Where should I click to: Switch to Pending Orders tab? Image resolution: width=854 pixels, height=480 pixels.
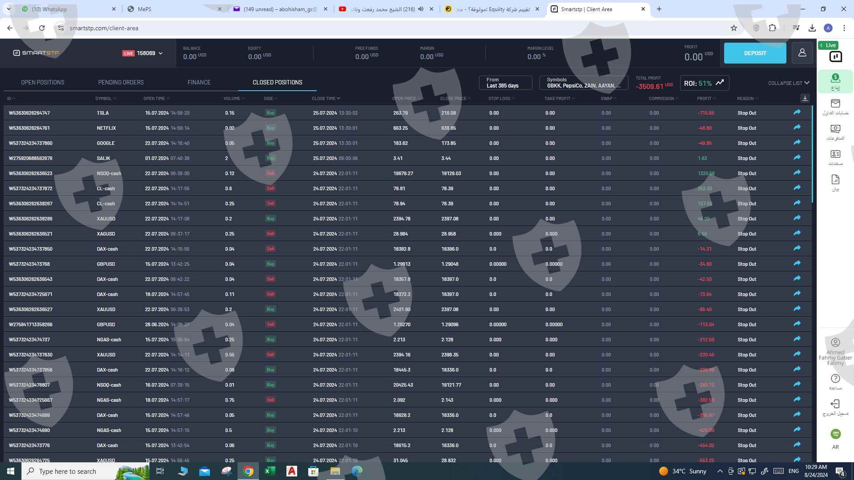[x=121, y=82]
